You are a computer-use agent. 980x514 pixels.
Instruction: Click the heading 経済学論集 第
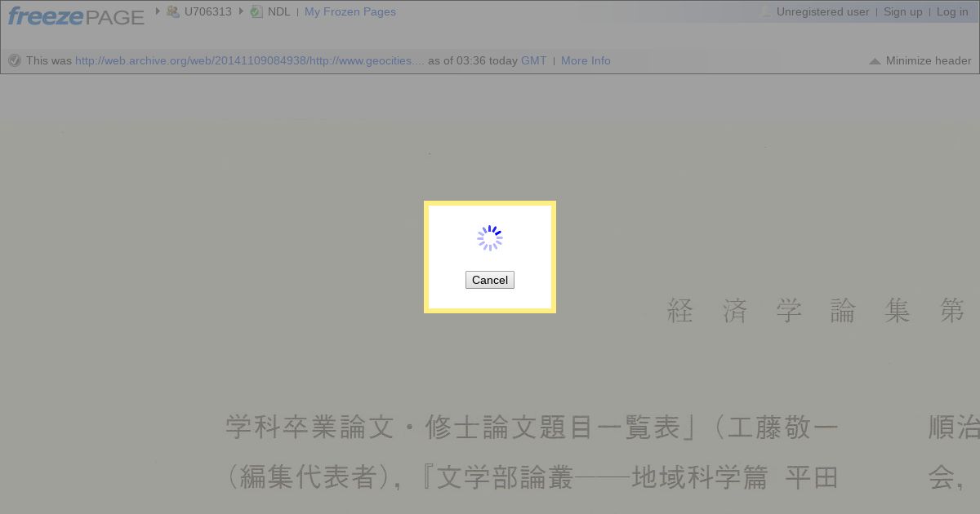817,311
